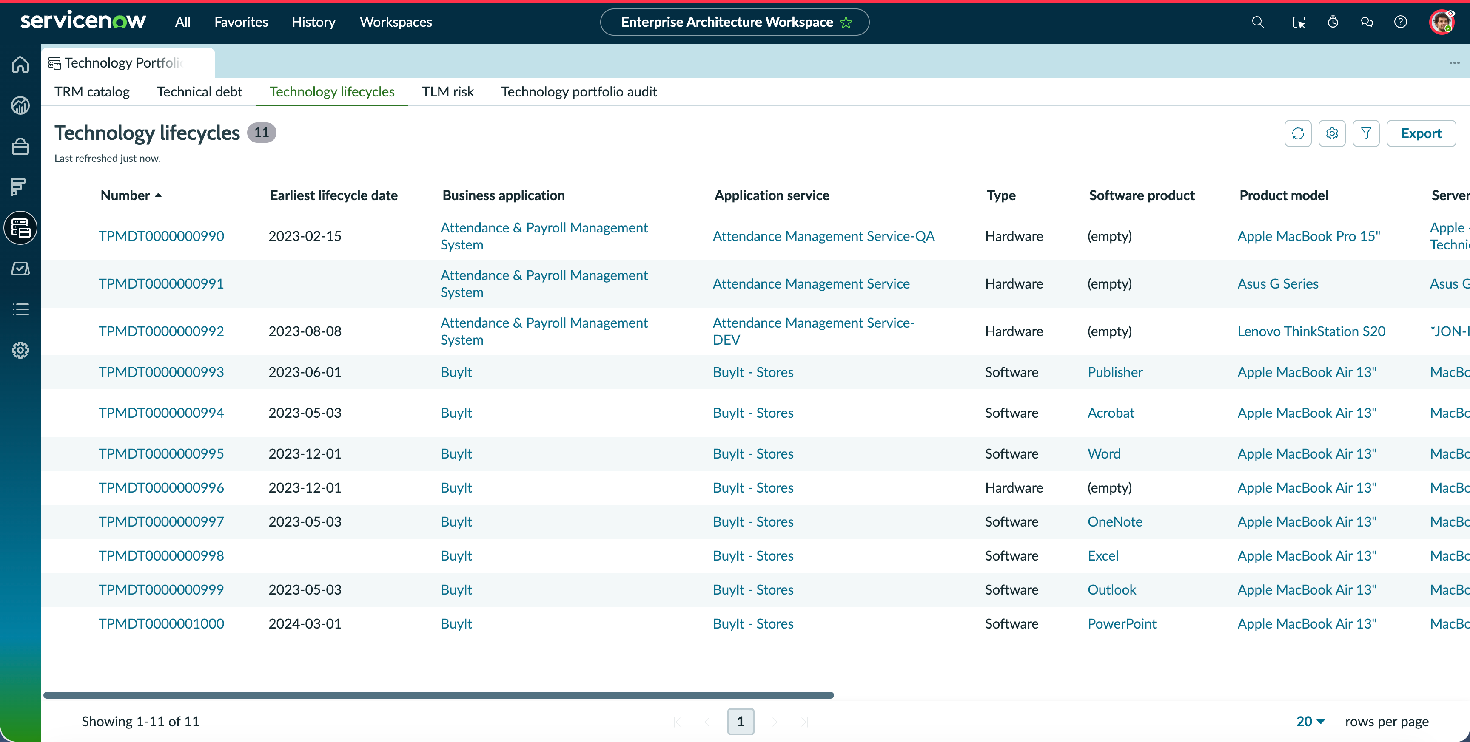Open the briefcase portfolio icon in sidebar
Viewport: 1470px width, 742px height.
point(20,147)
